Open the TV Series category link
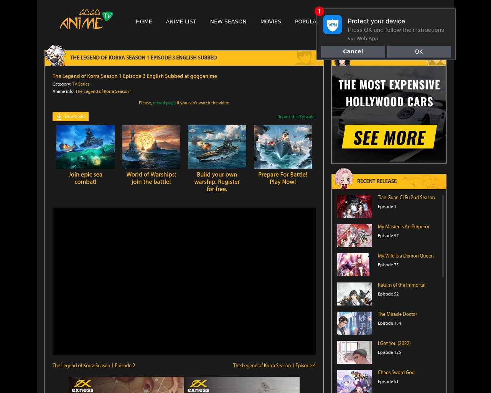 click(x=81, y=84)
